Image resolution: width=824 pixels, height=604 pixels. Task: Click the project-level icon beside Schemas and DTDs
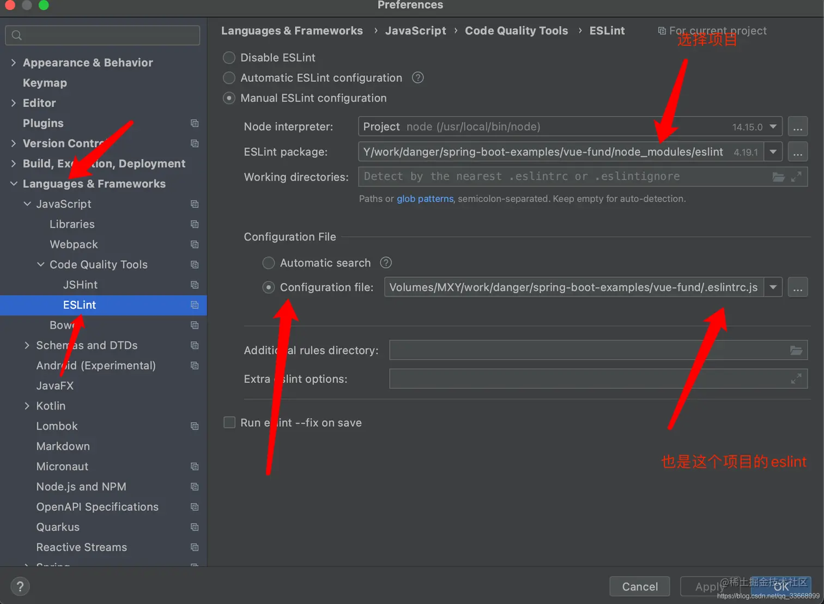195,345
